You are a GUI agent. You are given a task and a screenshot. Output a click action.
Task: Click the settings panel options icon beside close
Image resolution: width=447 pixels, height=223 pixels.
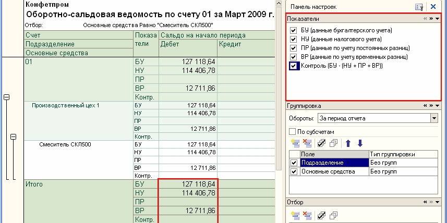418,7
